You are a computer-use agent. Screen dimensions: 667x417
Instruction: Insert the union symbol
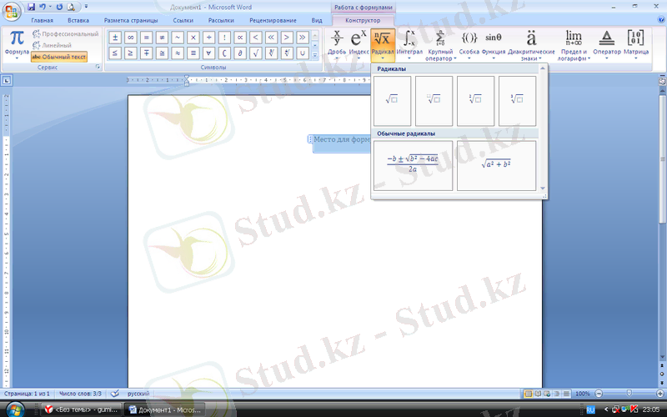303,53
